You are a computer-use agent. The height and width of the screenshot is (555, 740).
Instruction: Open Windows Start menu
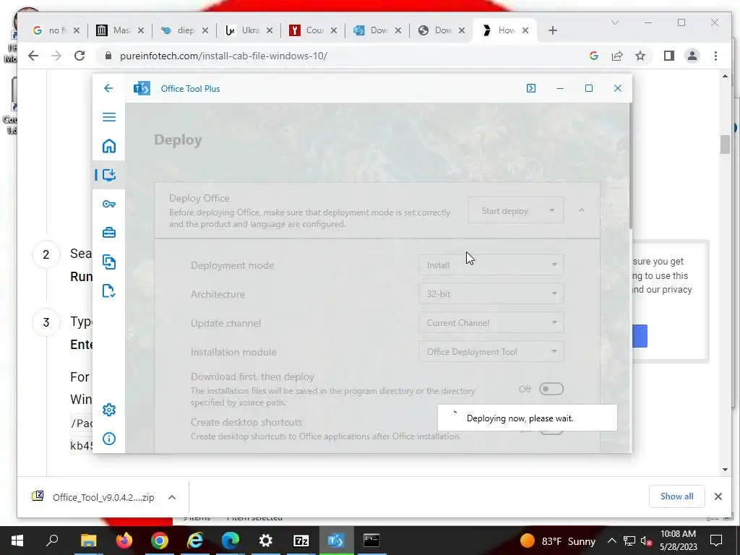coord(17,541)
